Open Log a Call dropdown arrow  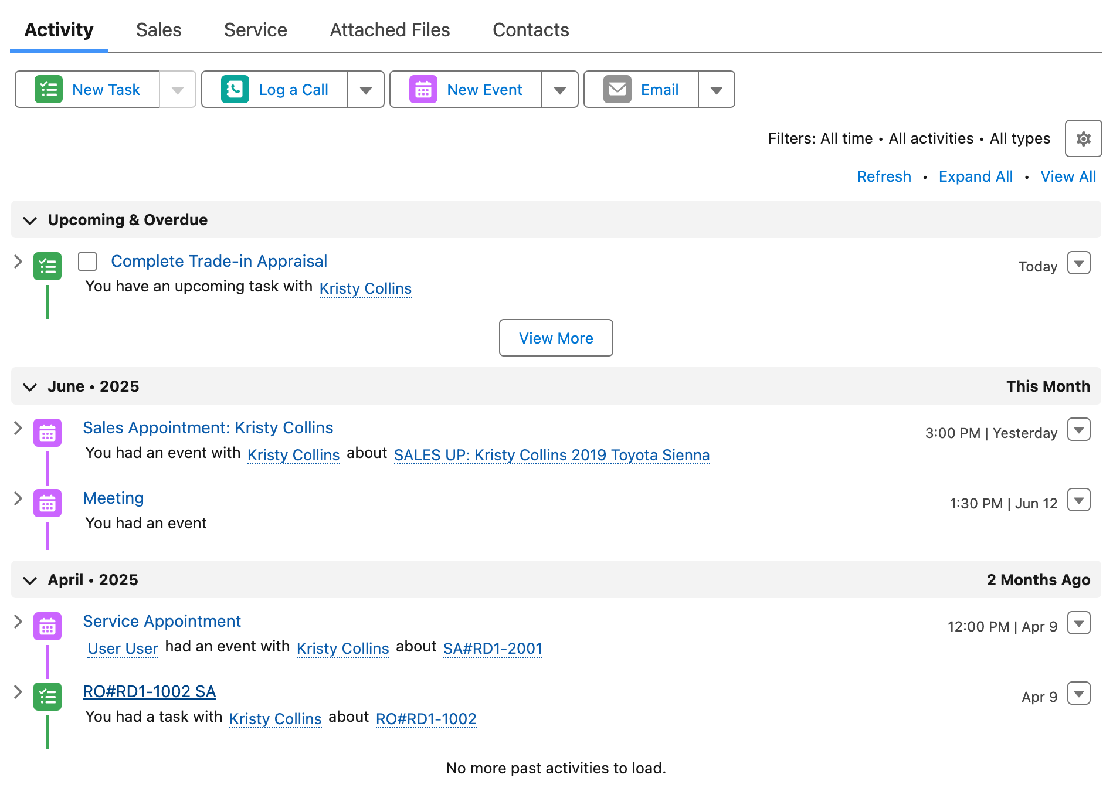coord(366,89)
